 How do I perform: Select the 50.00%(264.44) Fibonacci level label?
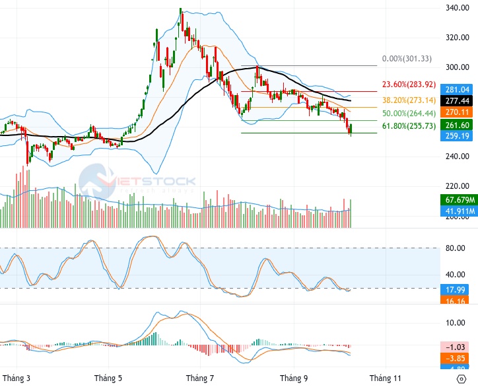click(409, 113)
